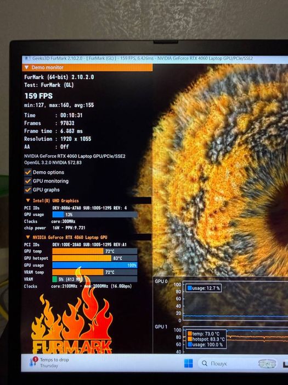Click the GPU 0 graph label
The width and height of the screenshot is (288, 385).
click(x=161, y=282)
